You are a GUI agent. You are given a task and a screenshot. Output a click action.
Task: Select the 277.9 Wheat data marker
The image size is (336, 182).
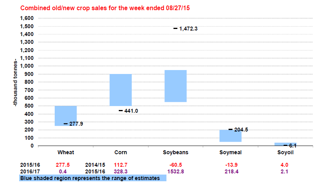66,124
